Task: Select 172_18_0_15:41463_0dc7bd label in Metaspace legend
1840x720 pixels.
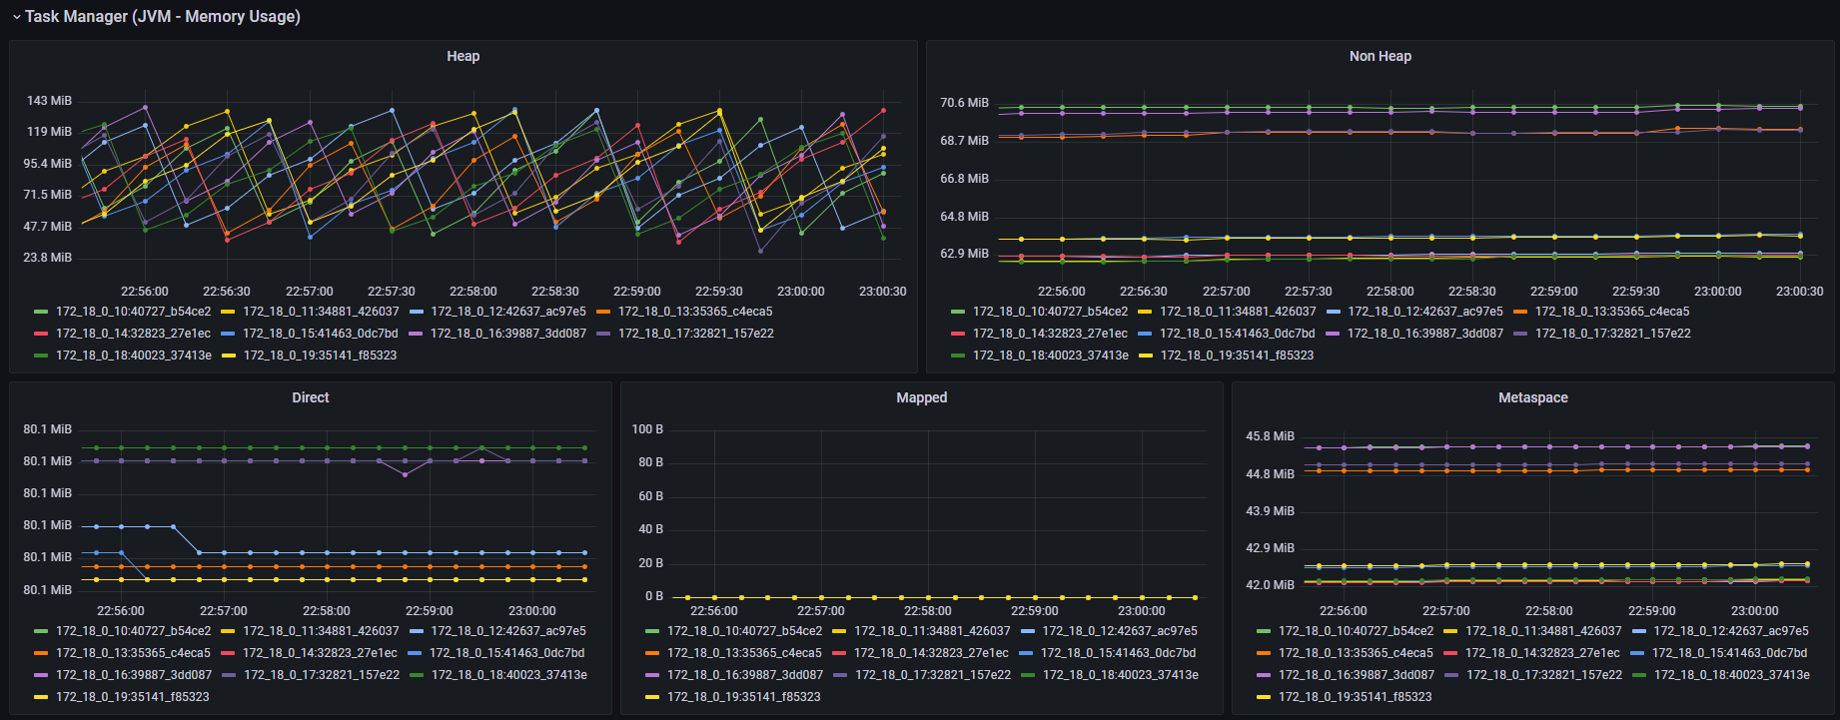Action: point(1729,653)
